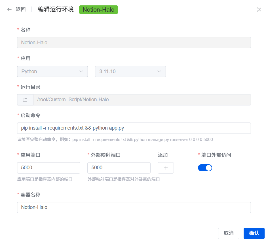Click the 应用端口 label
This screenshot has height=245, width=268.
(30, 155)
